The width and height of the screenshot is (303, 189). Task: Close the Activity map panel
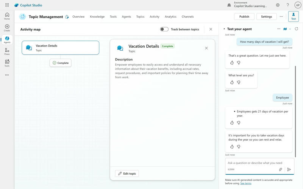click(x=211, y=29)
